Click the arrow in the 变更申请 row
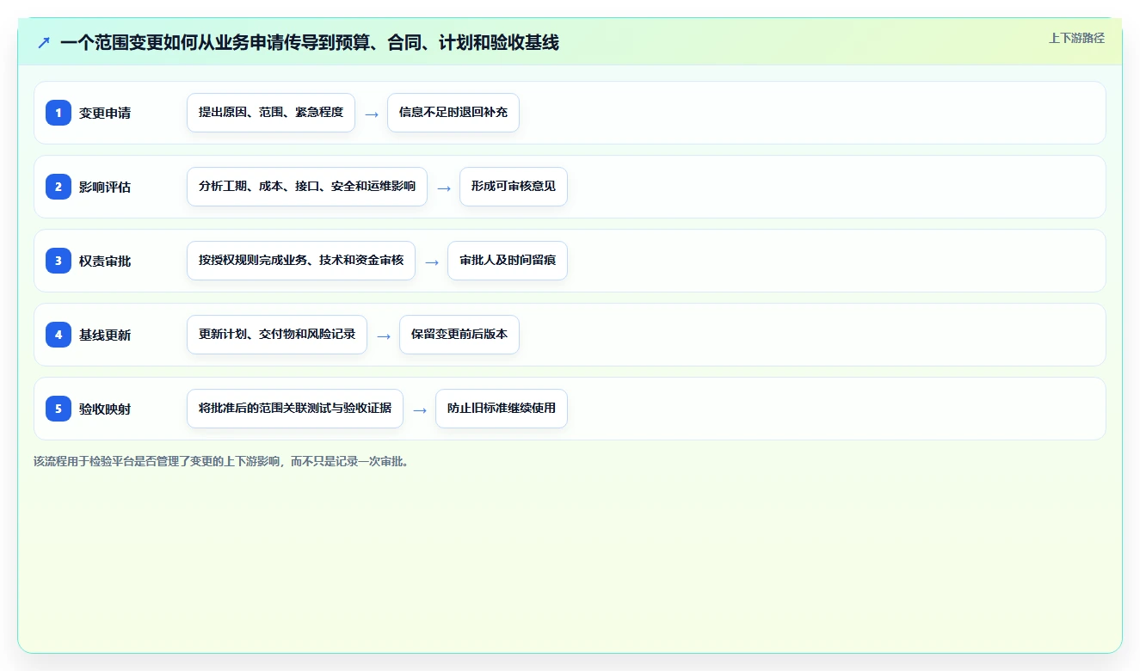Screen dimensions: 1140x671 tap(372, 114)
